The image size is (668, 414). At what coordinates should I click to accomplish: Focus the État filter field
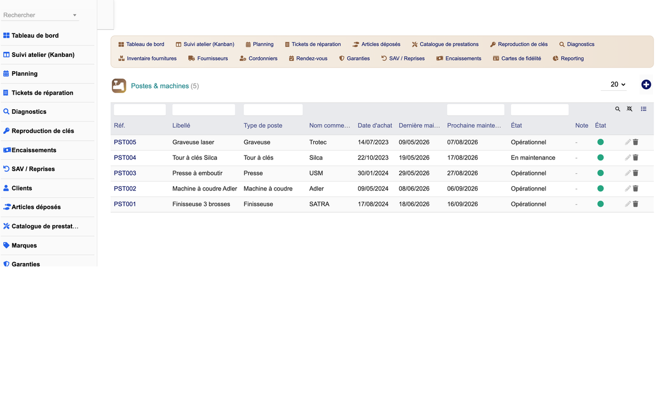coord(539,110)
